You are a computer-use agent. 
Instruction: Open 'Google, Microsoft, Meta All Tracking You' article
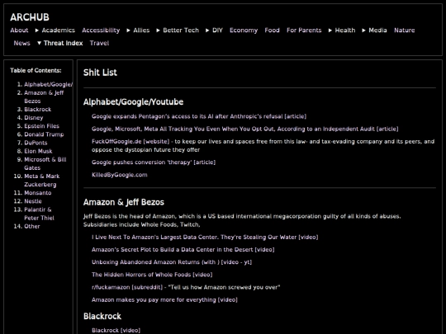tap(245, 129)
